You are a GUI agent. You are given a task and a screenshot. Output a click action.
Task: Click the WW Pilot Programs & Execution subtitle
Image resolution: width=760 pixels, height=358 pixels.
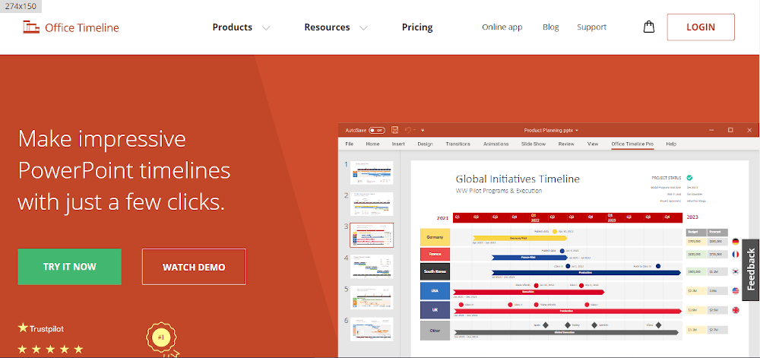[499, 191]
